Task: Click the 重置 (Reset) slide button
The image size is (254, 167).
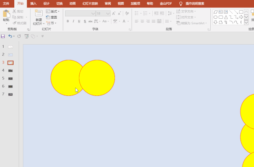Action: 52,17
